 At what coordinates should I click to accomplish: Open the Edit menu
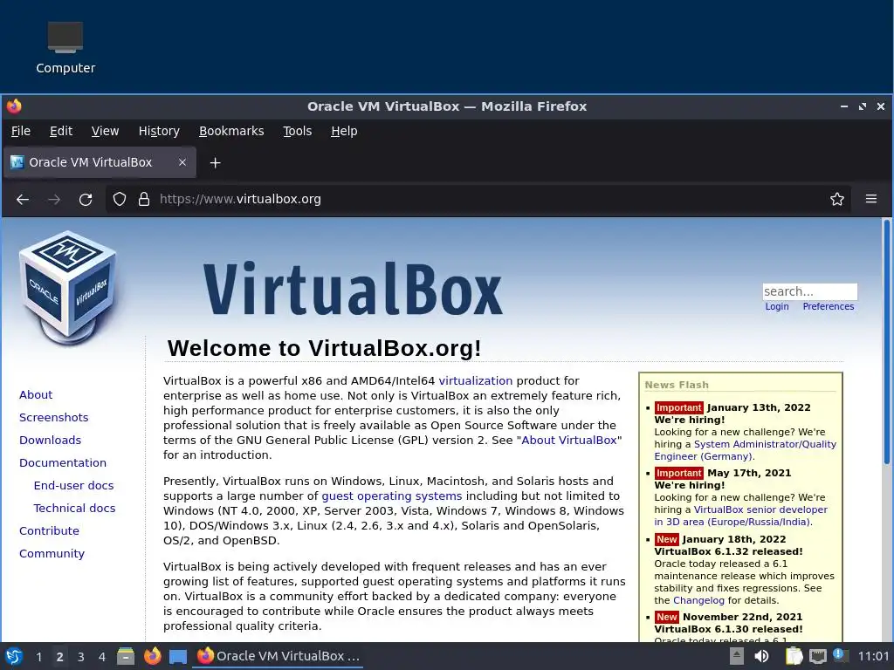(x=61, y=131)
